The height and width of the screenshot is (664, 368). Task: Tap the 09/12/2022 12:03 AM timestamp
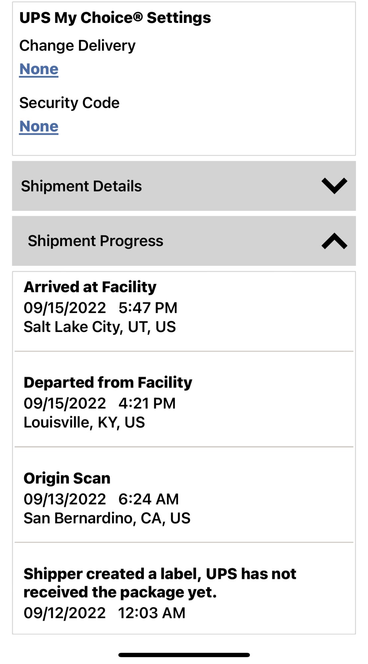104,613
